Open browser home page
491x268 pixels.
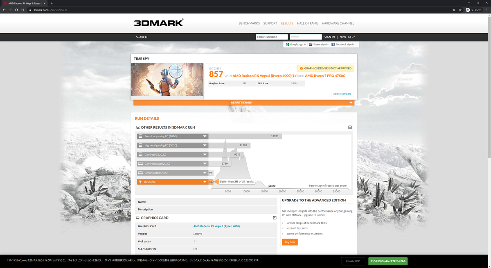click(23, 10)
